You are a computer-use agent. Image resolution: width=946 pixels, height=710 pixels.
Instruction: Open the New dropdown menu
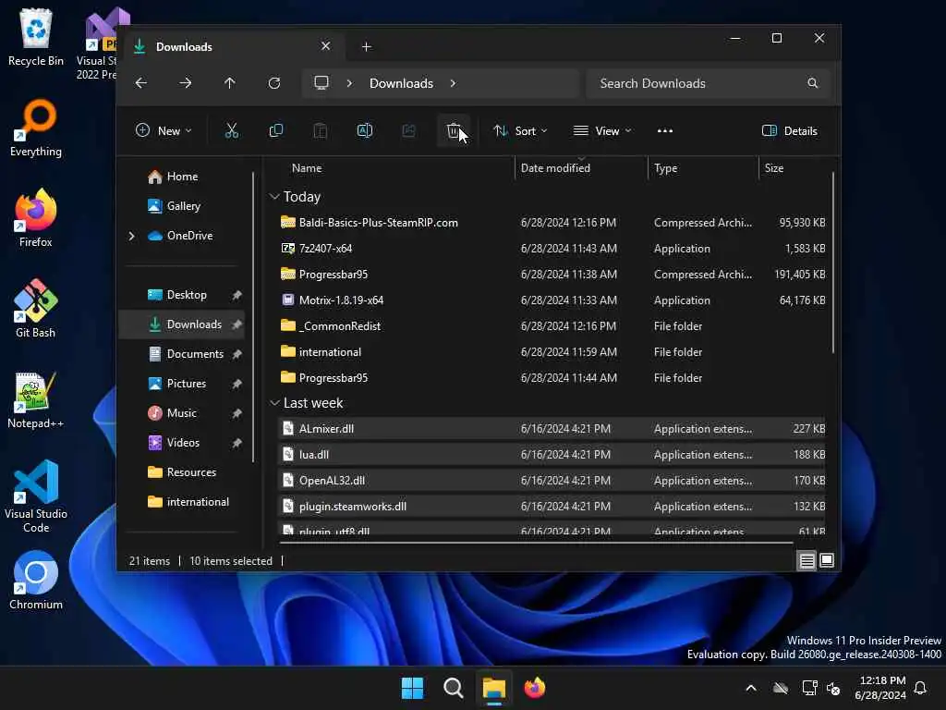click(164, 130)
